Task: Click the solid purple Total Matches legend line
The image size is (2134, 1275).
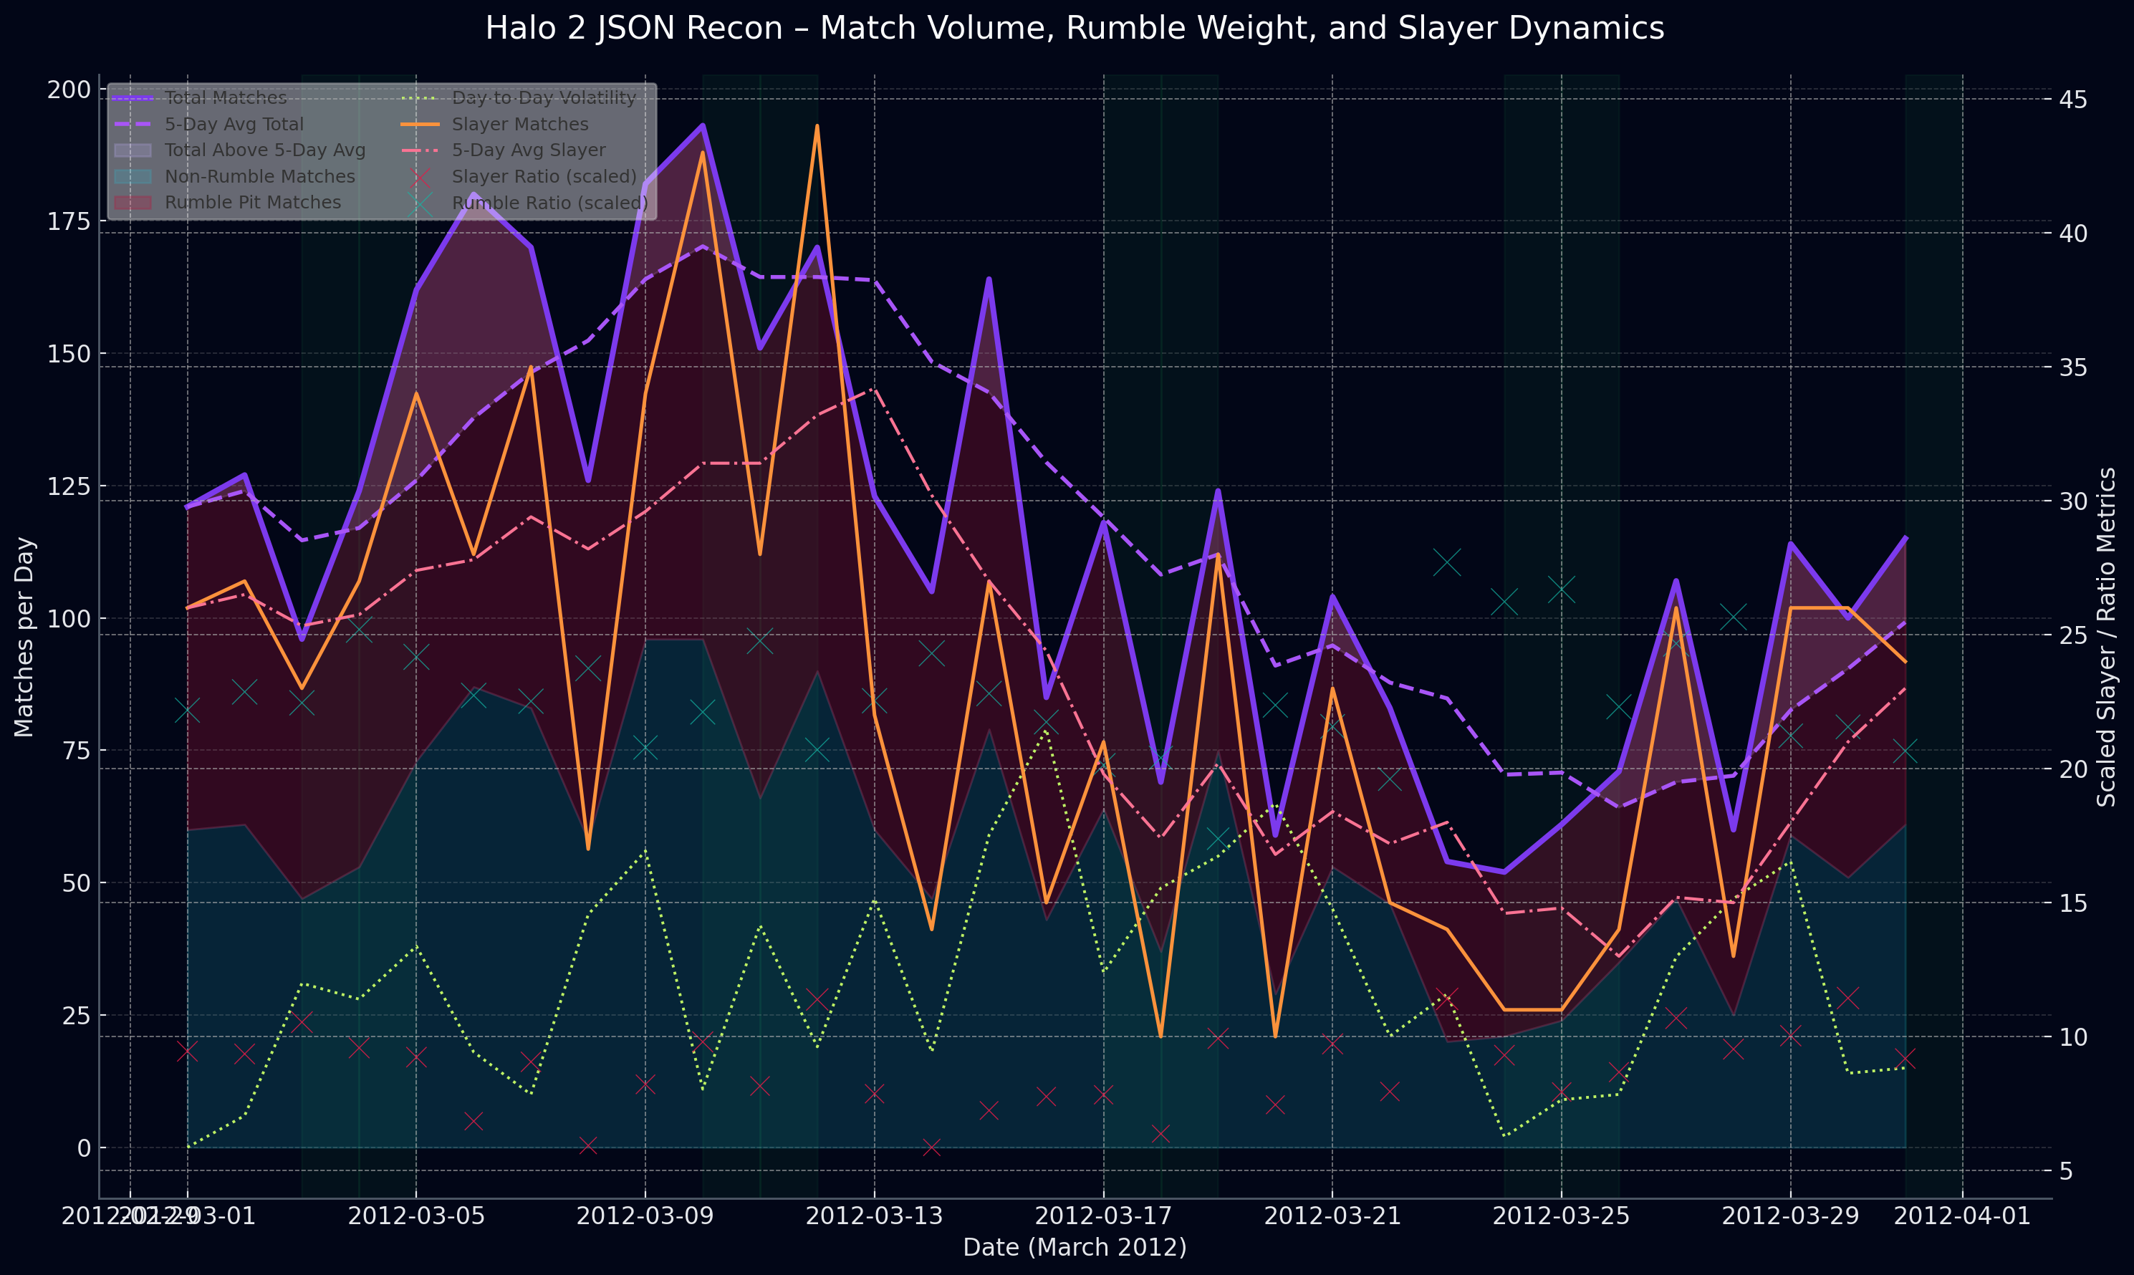Action: click(133, 99)
